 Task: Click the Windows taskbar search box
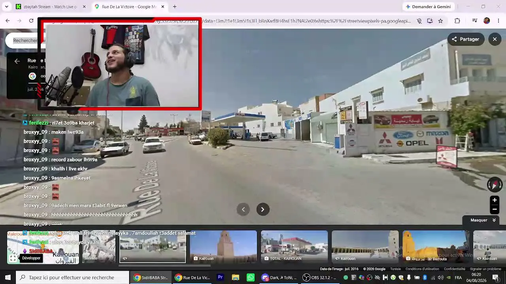[72, 278]
